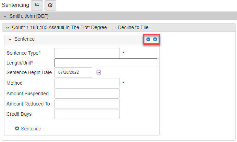Open the calendar picker for Sentence Begin Date

[x=99, y=72]
